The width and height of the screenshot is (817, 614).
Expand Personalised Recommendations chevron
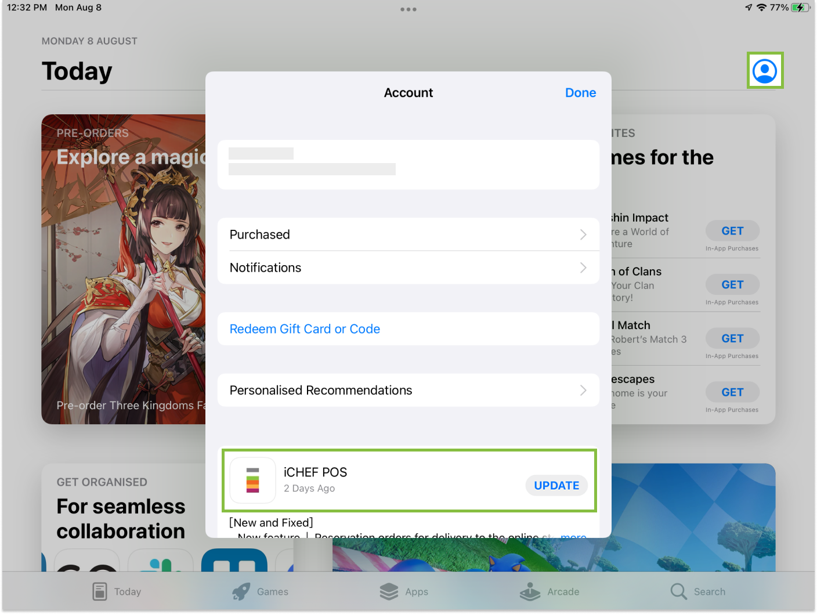[583, 391]
